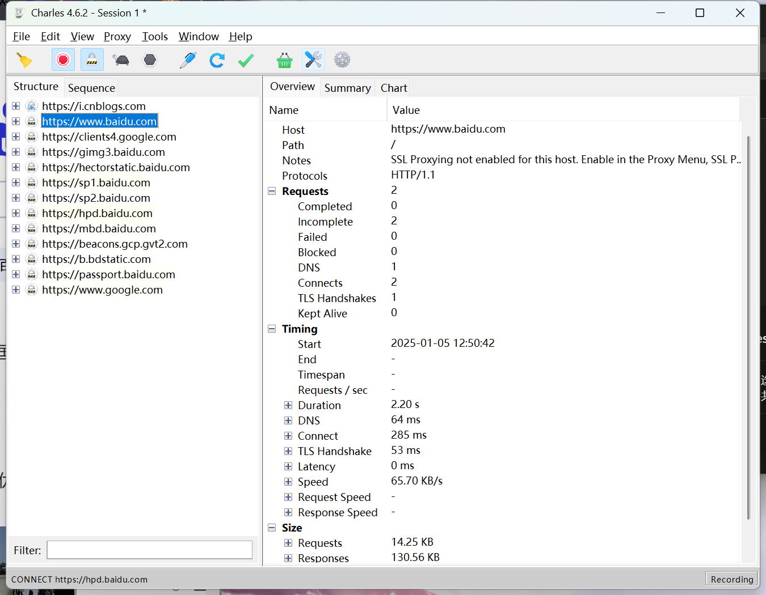Screen dimensions: 766x595
Task: Click globe icon beside https://i.cnblogs.com
Action: click(x=32, y=106)
